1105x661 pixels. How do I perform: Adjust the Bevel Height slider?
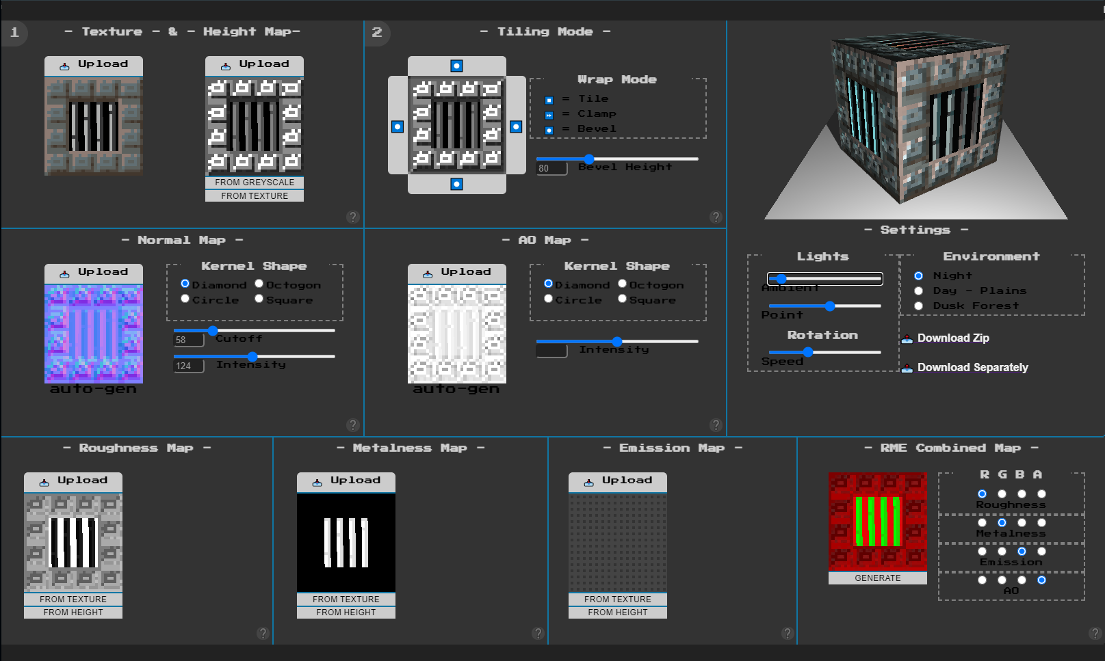click(617, 159)
